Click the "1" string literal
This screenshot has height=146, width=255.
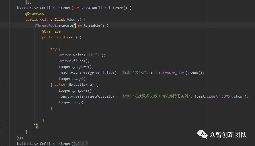(x=98, y=55)
